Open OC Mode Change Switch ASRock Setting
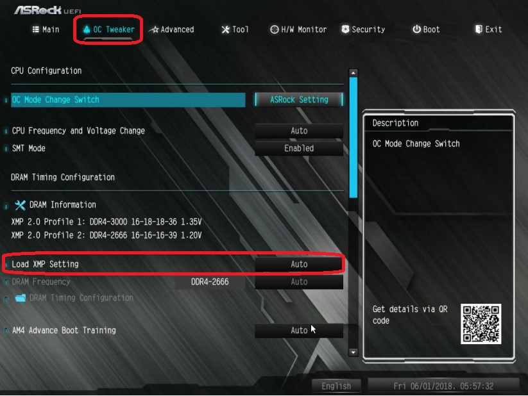The height and width of the screenshot is (396, 528). (299, 100)
